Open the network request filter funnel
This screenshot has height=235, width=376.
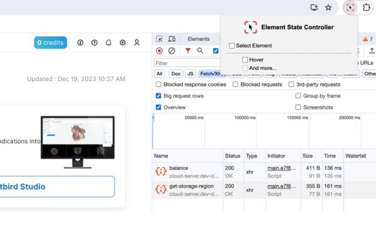click(188, 51)
